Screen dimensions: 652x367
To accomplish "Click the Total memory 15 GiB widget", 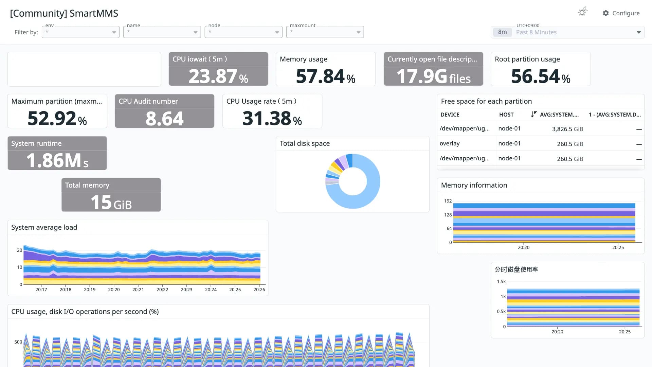I will click(x=111, y=195).
